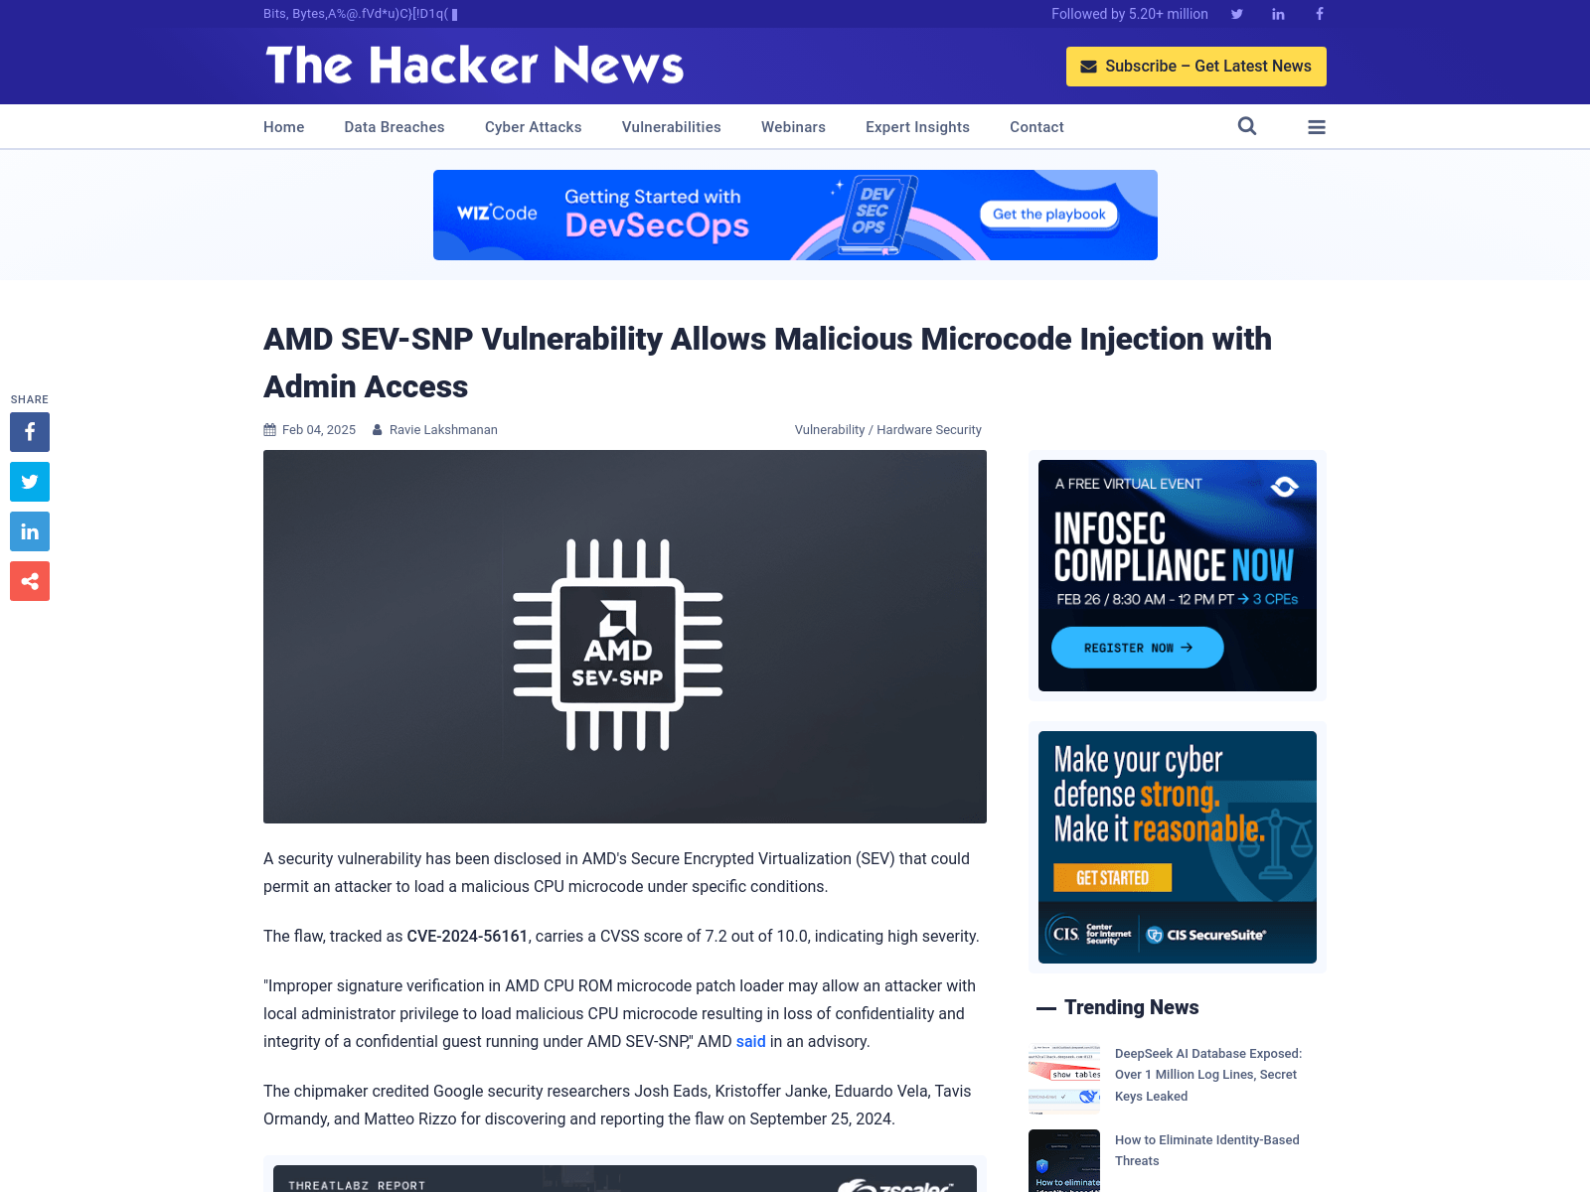This screenshot has width=1590, height=1192.
Task: Follow the 'said' link in article
Action: pos(750,1041)
